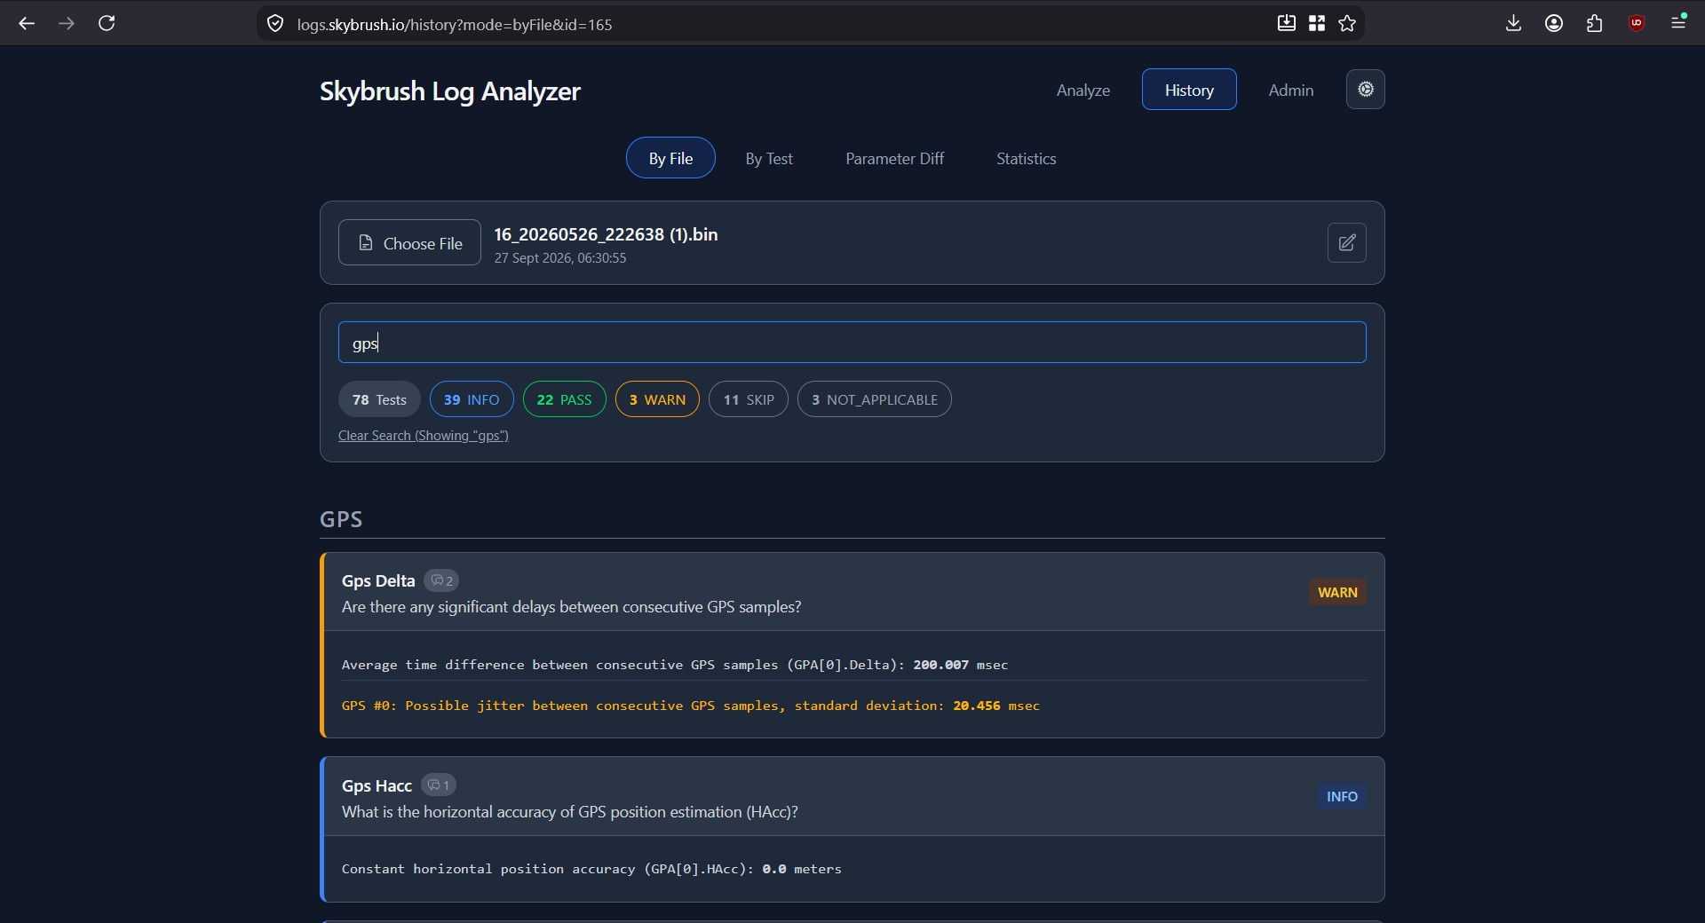Open the Analyze page
Screen dimensions: 1705x923
click(x=1083, y=90)
